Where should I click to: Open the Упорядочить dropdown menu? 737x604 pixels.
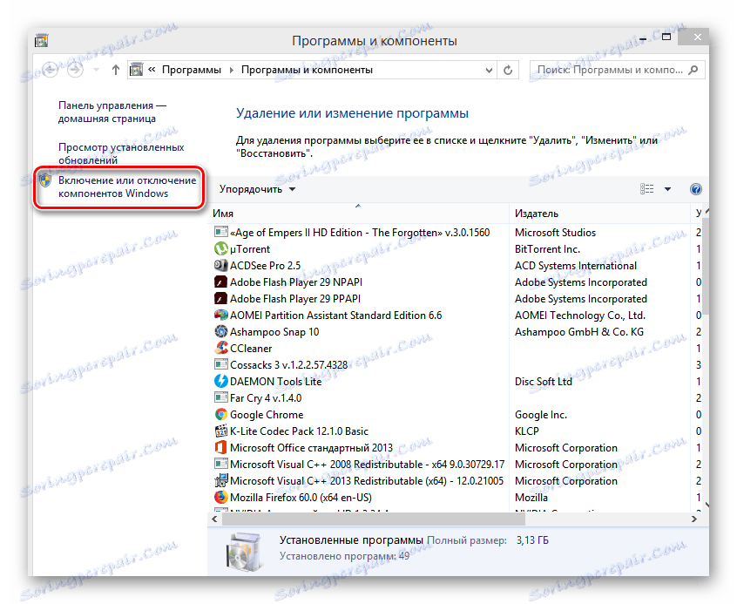(257, 189)
